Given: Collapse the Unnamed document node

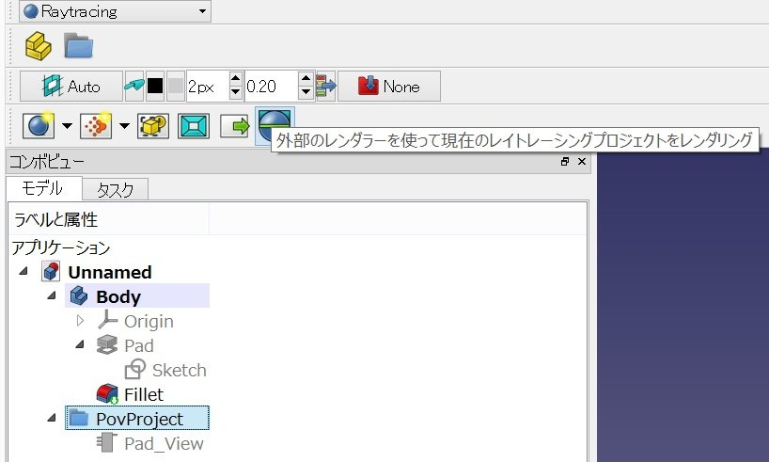Looking at the screenshot, I should [24, 272].
